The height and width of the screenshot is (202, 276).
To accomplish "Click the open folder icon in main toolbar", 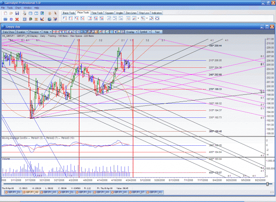I will pos(11,13).
